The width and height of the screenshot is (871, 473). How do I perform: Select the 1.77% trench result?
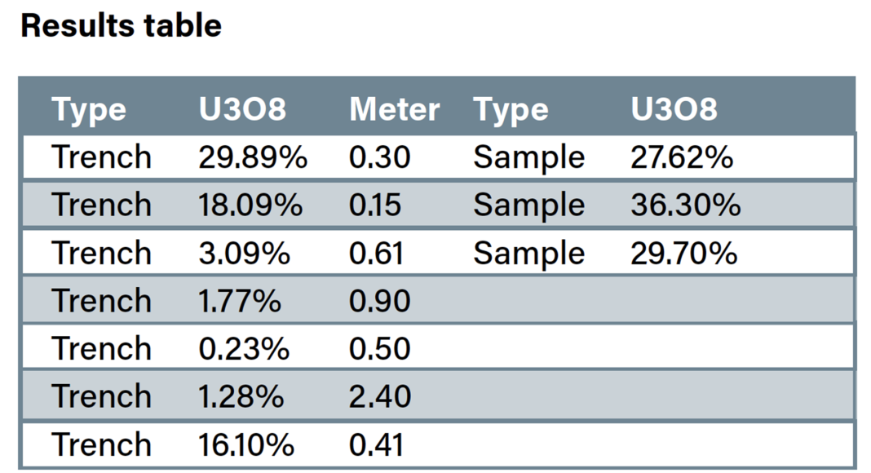coord(239,301)
